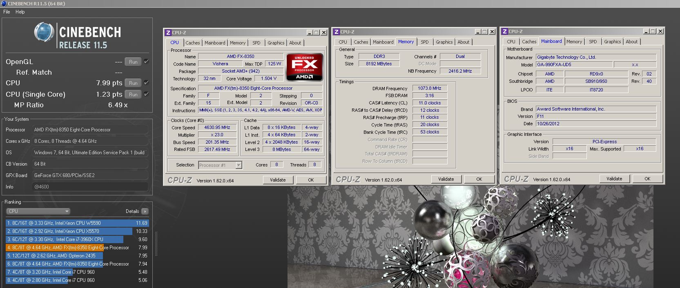The width and height of the screenshot is (680, 288).
Task: Expand the Processor #1 selection dropdown
Action: coord(239,165)
